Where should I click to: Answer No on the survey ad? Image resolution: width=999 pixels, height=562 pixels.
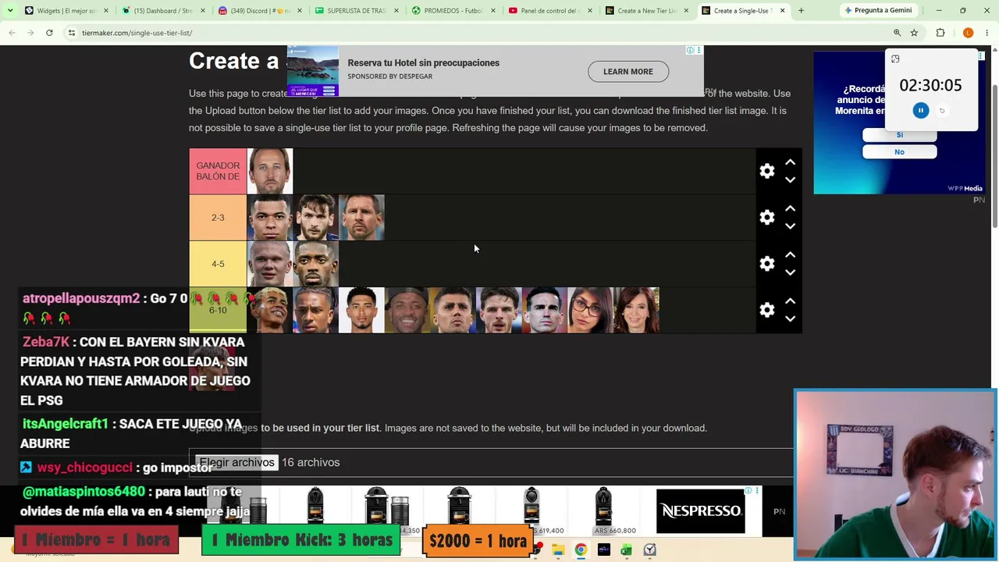tap(899, 152)
